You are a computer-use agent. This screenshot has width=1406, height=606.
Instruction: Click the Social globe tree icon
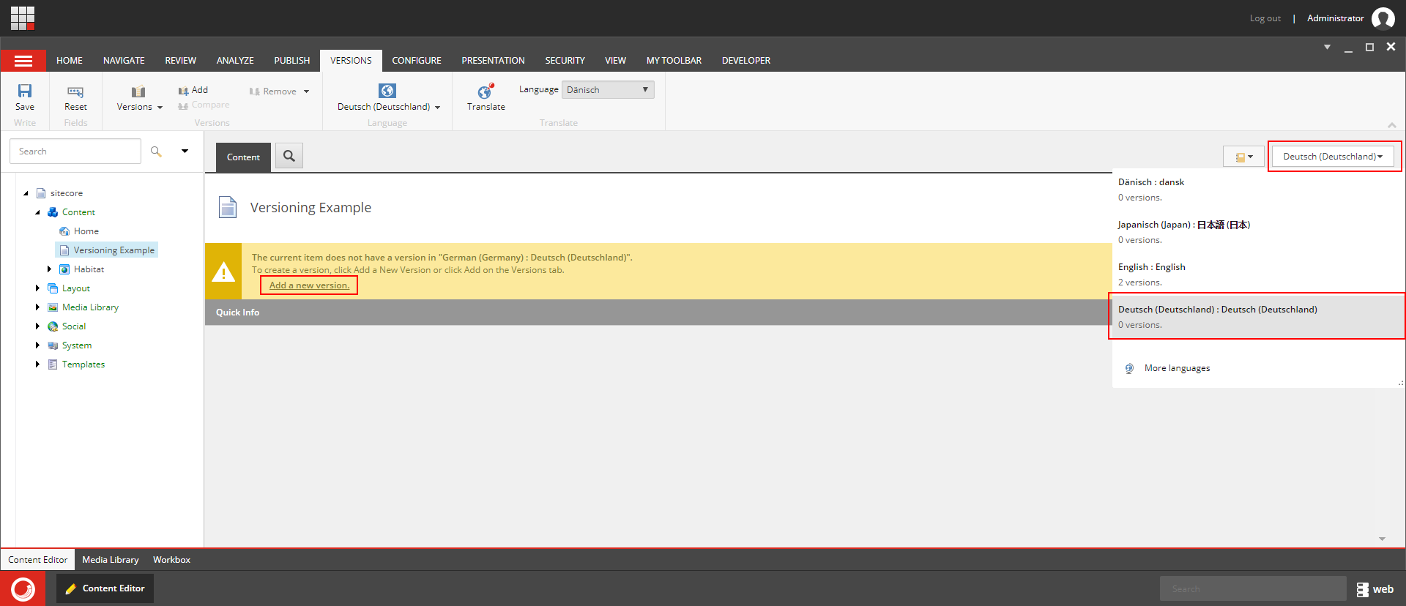tap(53, 326)
